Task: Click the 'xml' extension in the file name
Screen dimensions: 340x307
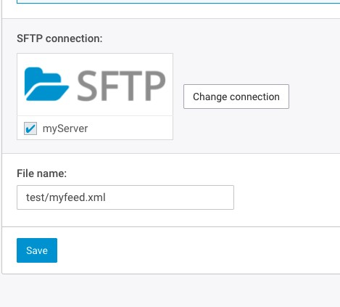Action: tap(96, 197)
